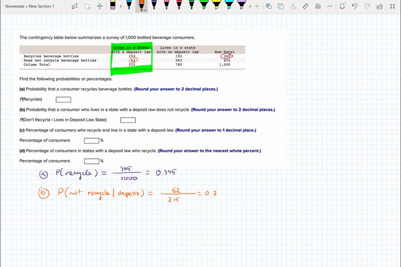
Task: Click the fit-to-screen icon
Action: pos(393,6)
